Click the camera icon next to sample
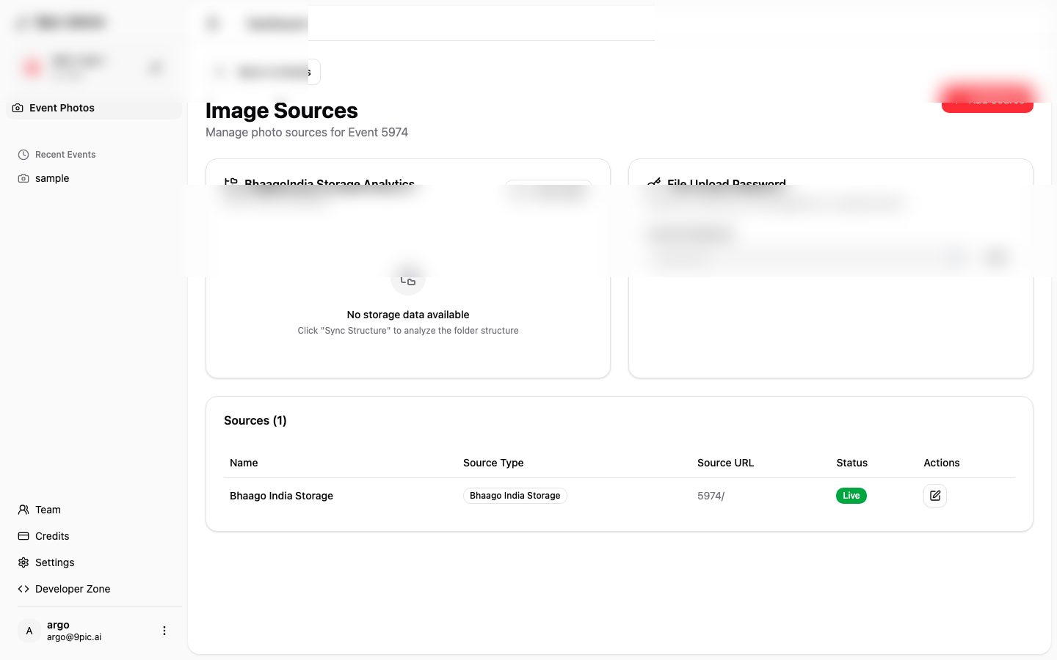Screen dimensions: 1057x660 [x=23, y=178]
